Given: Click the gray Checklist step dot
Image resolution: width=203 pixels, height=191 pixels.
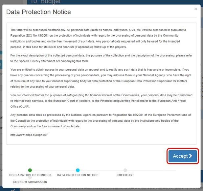Looking at the screenshot, I should tap(125, 170).
